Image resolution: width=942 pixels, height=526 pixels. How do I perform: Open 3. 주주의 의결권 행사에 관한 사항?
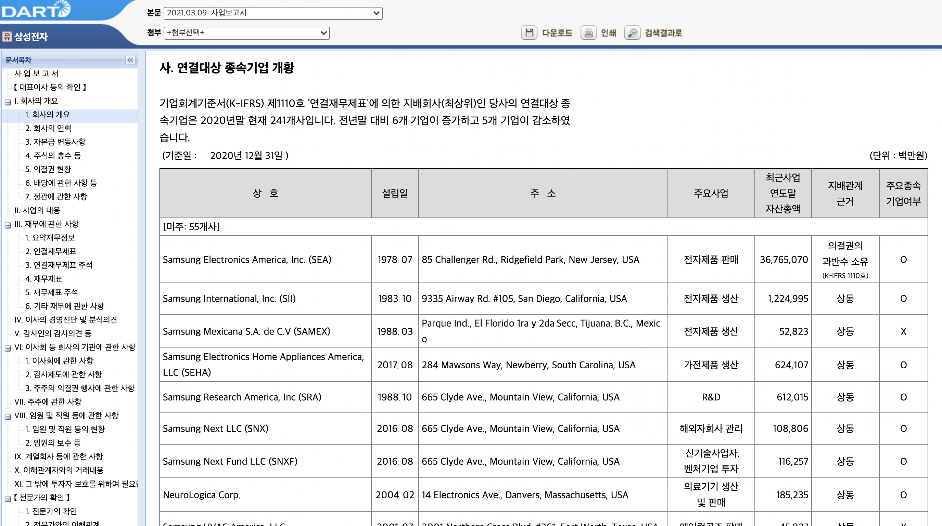coord(80,388)
